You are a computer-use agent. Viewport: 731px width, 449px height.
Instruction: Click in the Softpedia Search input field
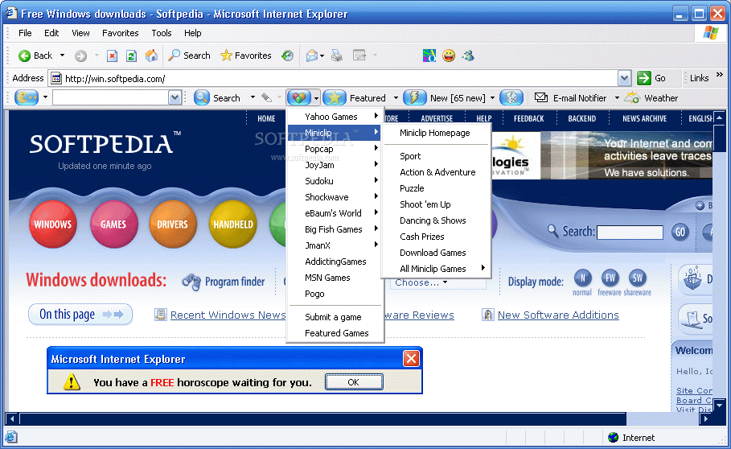630,232
